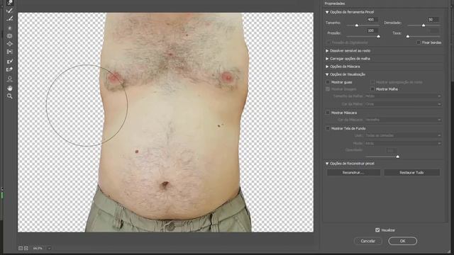Expand Carregar opções de malha section
This screenshot has height=255, width=454.
coord(327,58)
